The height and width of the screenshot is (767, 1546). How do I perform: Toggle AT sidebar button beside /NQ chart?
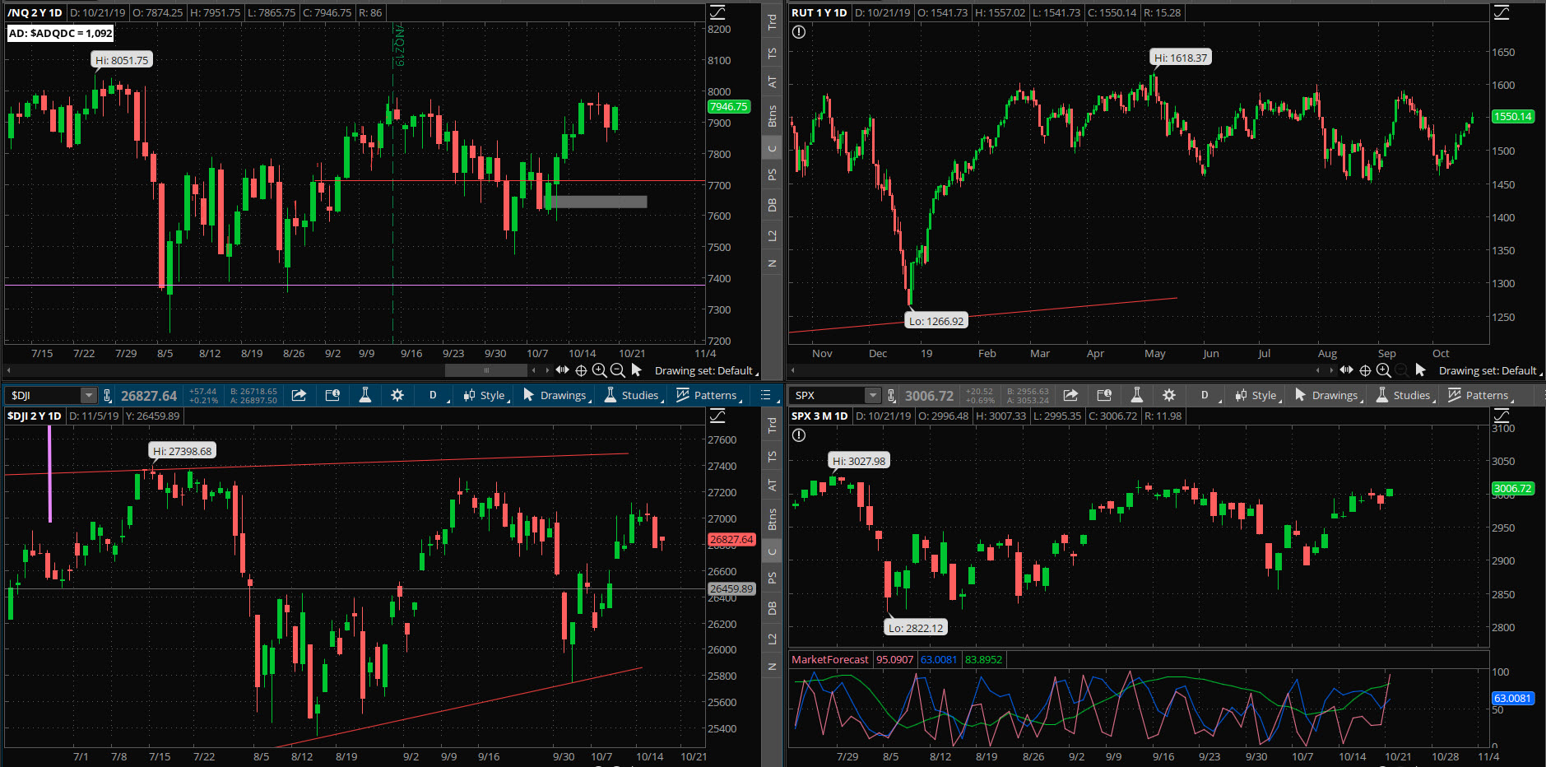(x=772, y=81)
